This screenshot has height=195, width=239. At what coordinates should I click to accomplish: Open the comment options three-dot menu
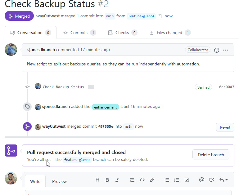(226, 50)
